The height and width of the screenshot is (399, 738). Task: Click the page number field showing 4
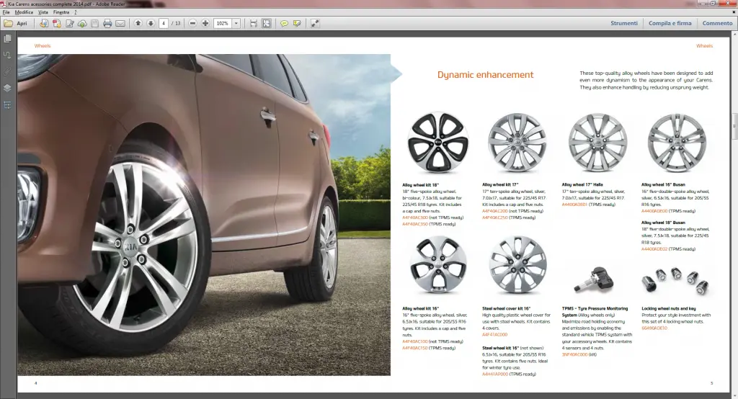164,23
